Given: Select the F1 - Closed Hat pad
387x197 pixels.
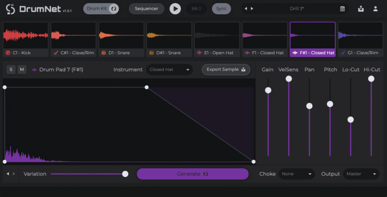Looking at the screenshot, I should [265, 39].
